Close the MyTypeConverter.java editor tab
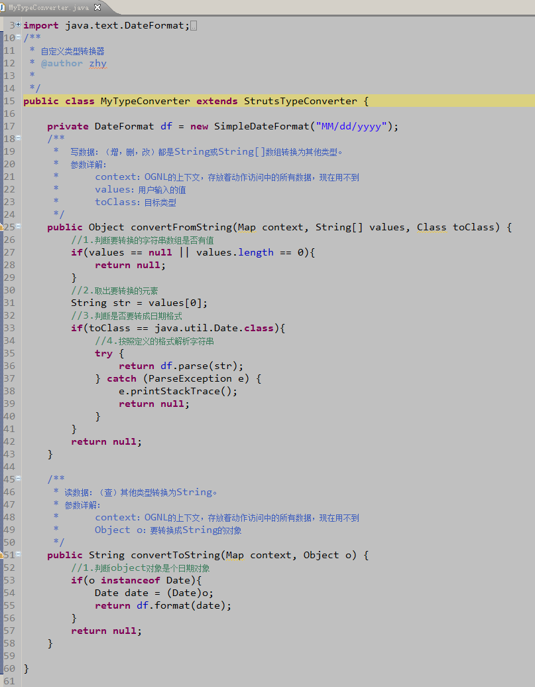This screenshot has width=535, height=687. pos(97,7)
